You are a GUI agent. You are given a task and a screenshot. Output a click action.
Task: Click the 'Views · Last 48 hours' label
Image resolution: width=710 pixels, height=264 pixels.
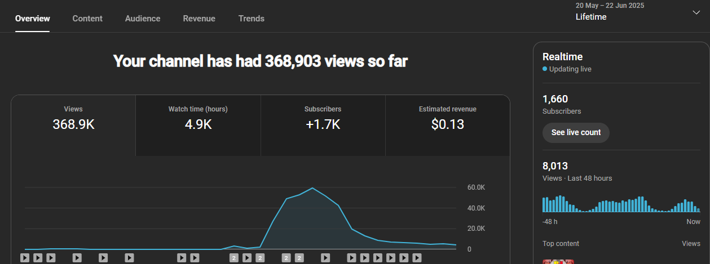[x=577, y=178]
